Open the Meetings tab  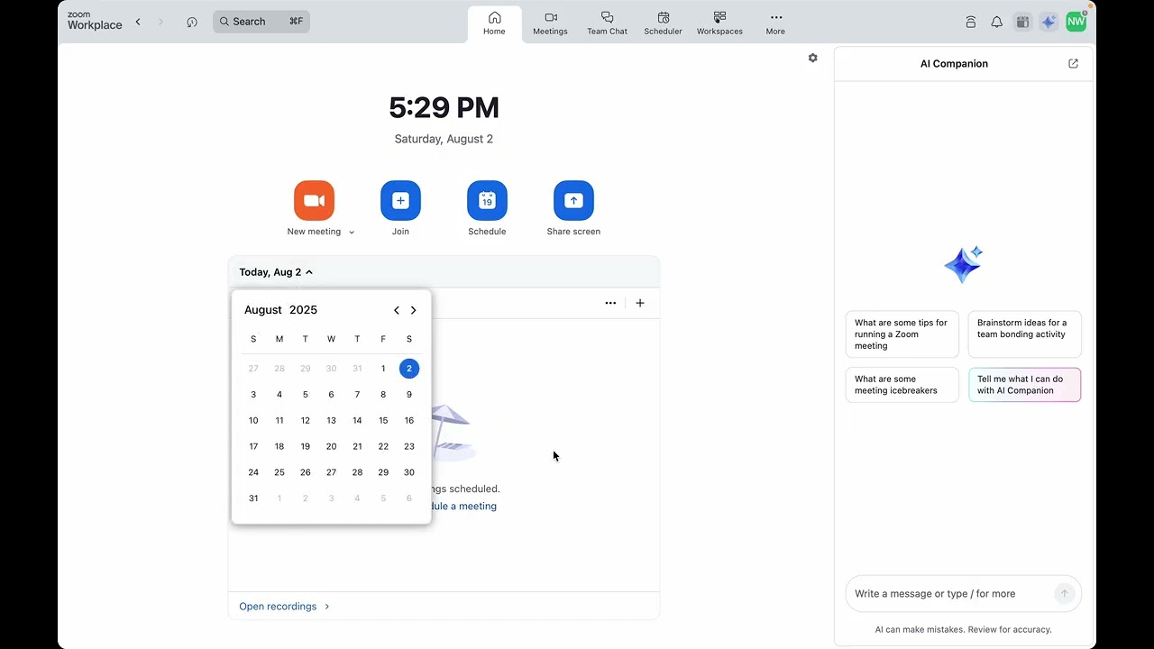[x=550, y=23]
